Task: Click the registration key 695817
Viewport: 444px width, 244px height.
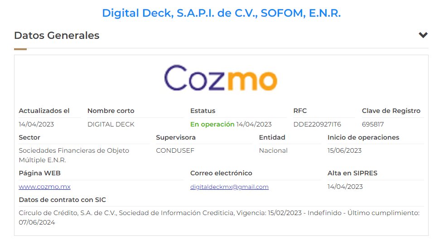Action: (x=373, y=124)
